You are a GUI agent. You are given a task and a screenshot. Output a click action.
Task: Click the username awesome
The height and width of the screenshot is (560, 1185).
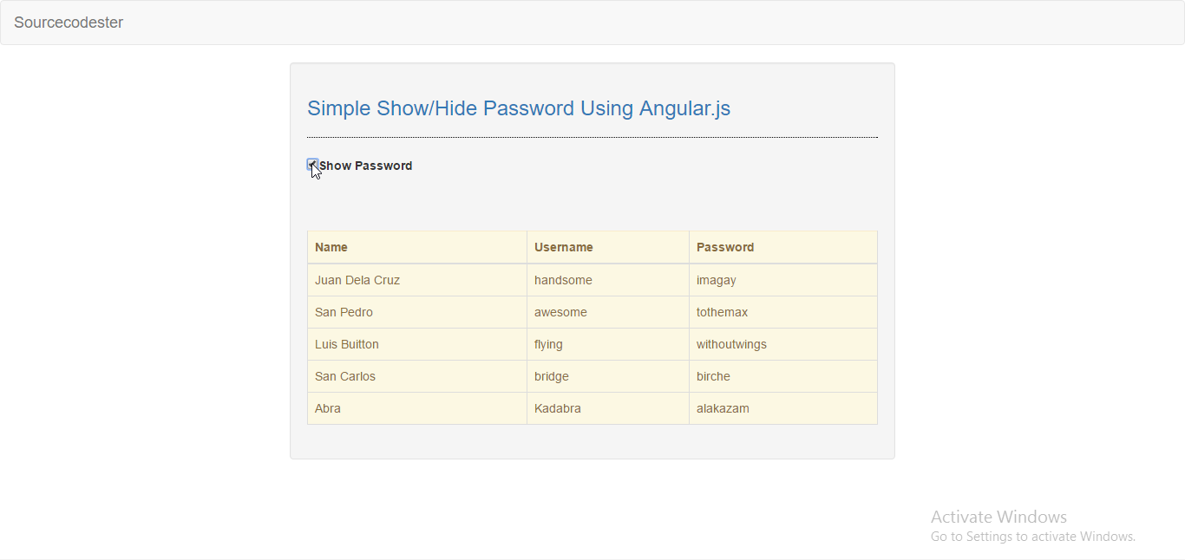click(560, 312)
